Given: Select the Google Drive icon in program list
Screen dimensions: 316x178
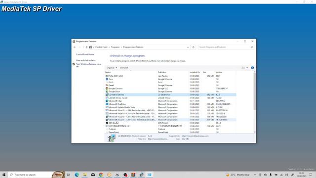Looking at the screenshot, I should point(107,91).
